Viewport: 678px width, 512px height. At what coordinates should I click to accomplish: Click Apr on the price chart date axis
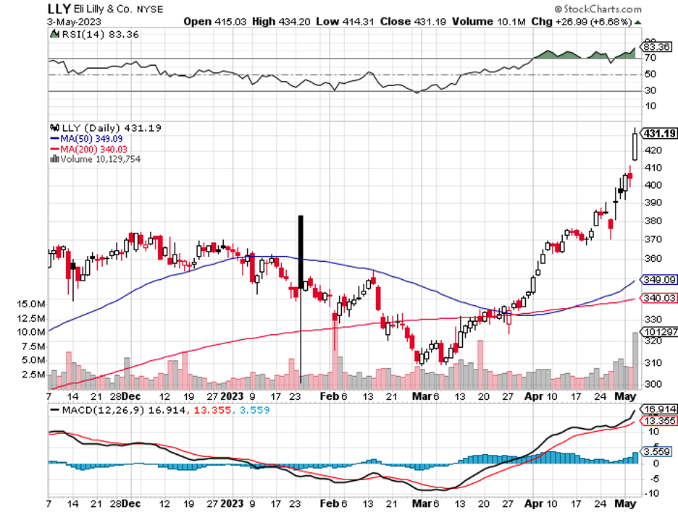(x=534, y=396)
